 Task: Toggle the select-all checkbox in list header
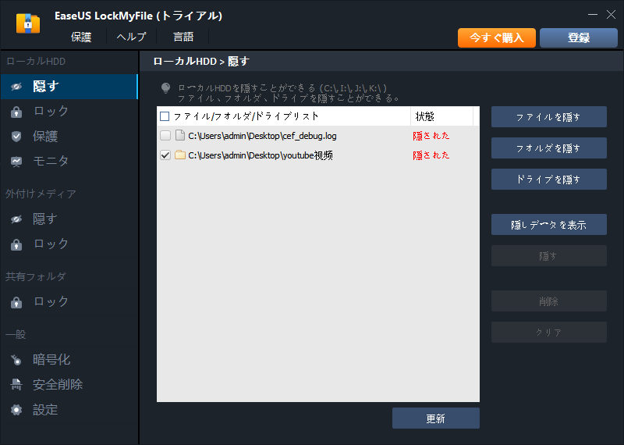(x=165, y=116)
